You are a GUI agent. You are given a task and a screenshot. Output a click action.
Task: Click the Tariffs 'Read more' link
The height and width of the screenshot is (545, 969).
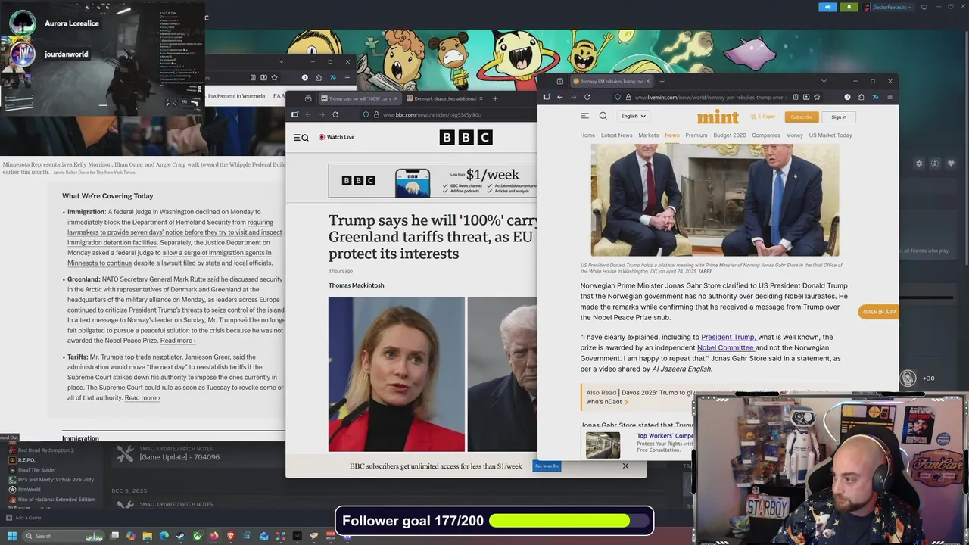pos(142,397)
